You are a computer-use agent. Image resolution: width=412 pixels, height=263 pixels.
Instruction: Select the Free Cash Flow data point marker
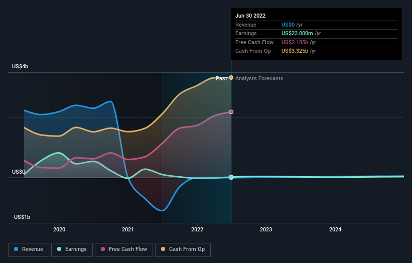(x=231, y=112)
